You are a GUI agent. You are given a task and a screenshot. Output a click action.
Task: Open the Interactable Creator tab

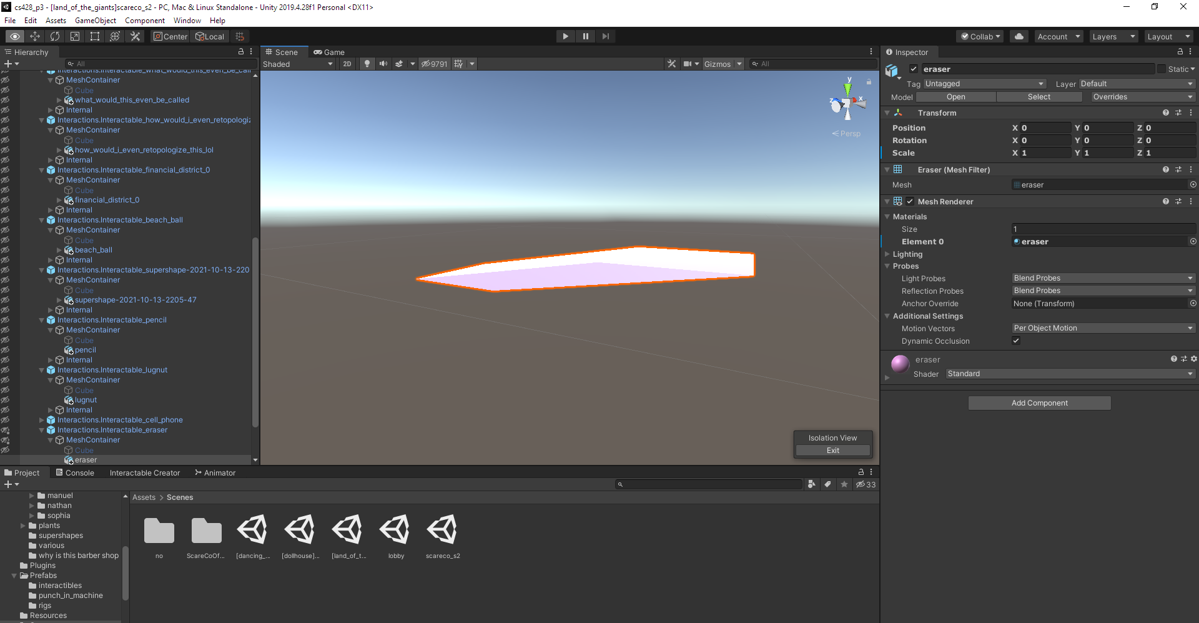(x=145, y=472)
